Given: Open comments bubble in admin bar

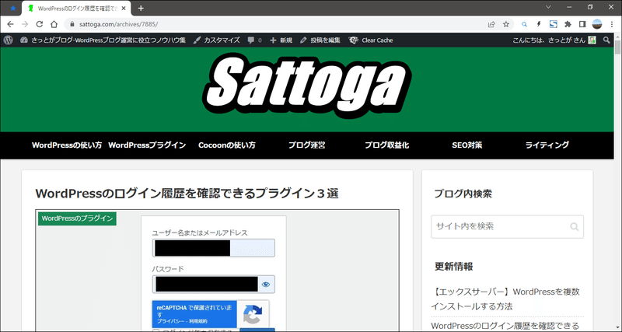Looking at the screenshot, I should [x=254, y=40].
